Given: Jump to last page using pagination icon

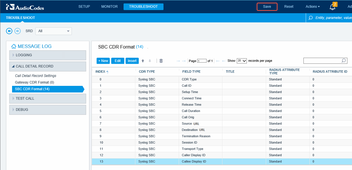Looking at the screenshot, I should (224, 61).
